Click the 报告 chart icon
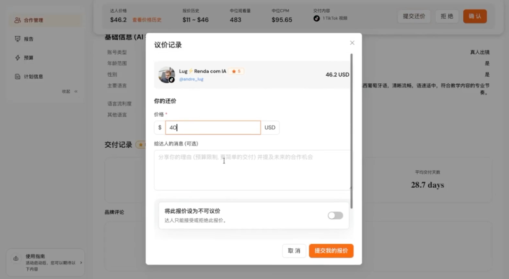Screen dimensions: 509x279 (x=17, y=39)
